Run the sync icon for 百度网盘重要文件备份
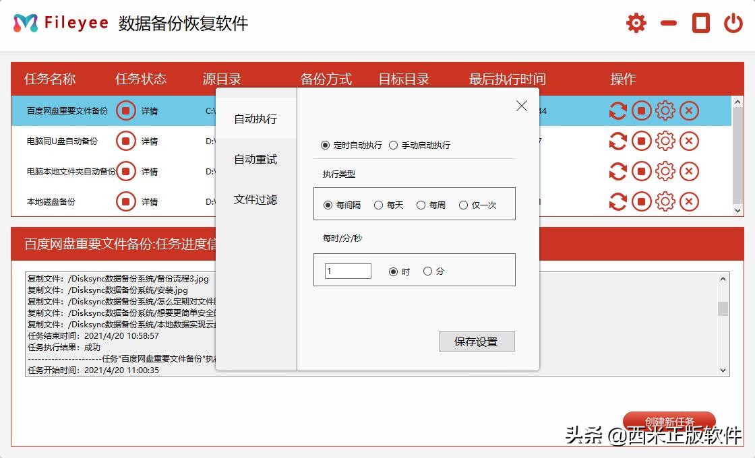The width and height of the screenshot is (755, 458). [617, 110]
